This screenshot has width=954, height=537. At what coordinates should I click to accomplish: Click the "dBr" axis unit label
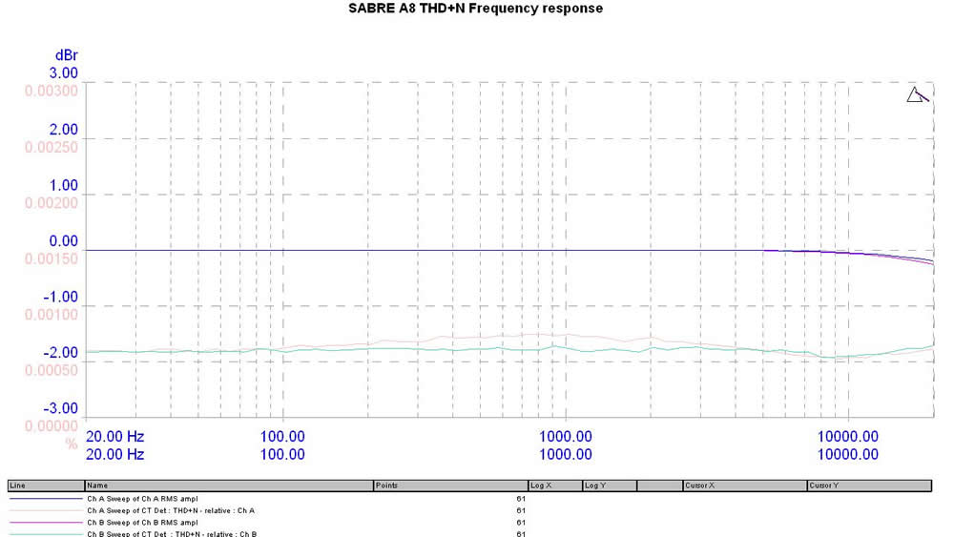67,55
